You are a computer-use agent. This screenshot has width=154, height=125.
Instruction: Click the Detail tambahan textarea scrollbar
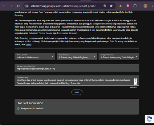pyautogui.click(x=136, y=81)
